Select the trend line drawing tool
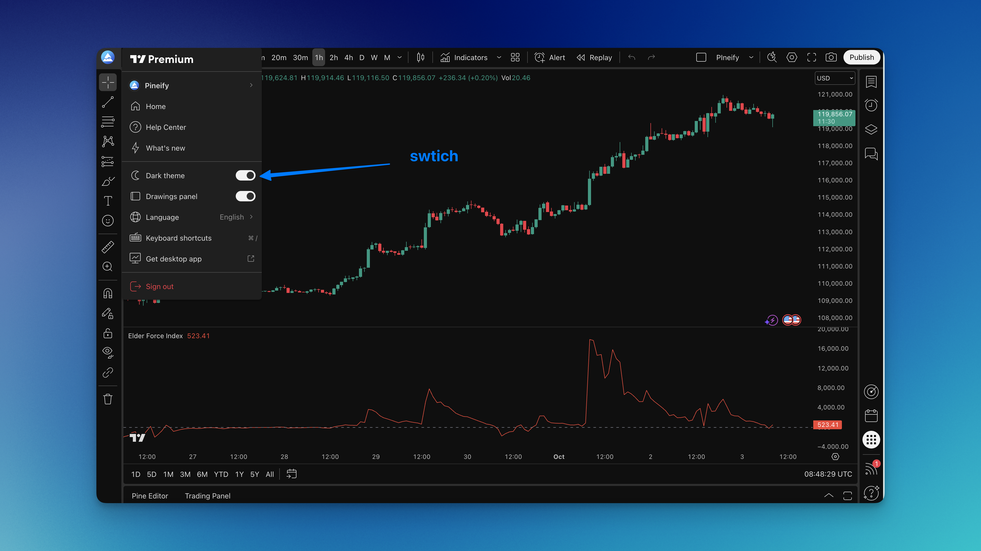 click(108, 102)
